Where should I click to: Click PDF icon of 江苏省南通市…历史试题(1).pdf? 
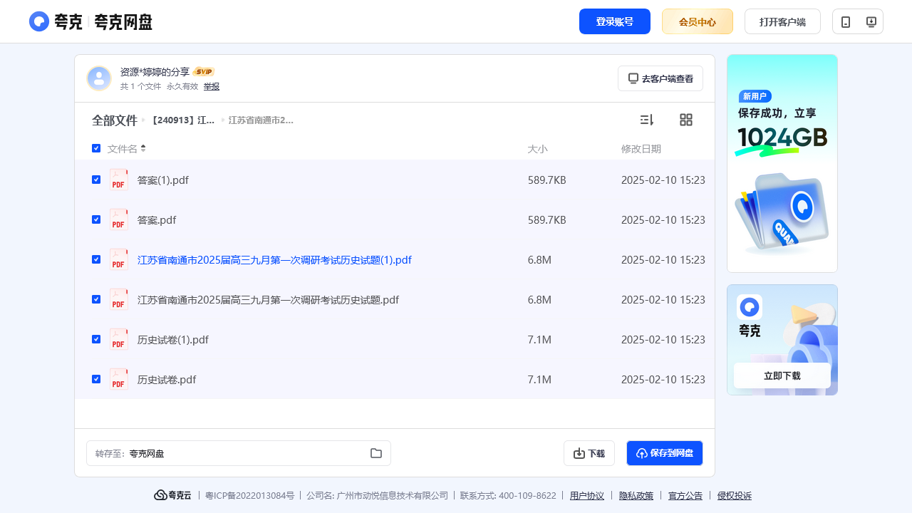pos(119,259)
